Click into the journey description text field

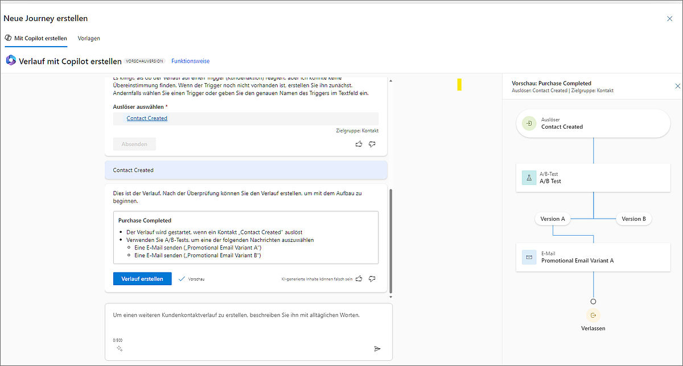coord(248,322)
